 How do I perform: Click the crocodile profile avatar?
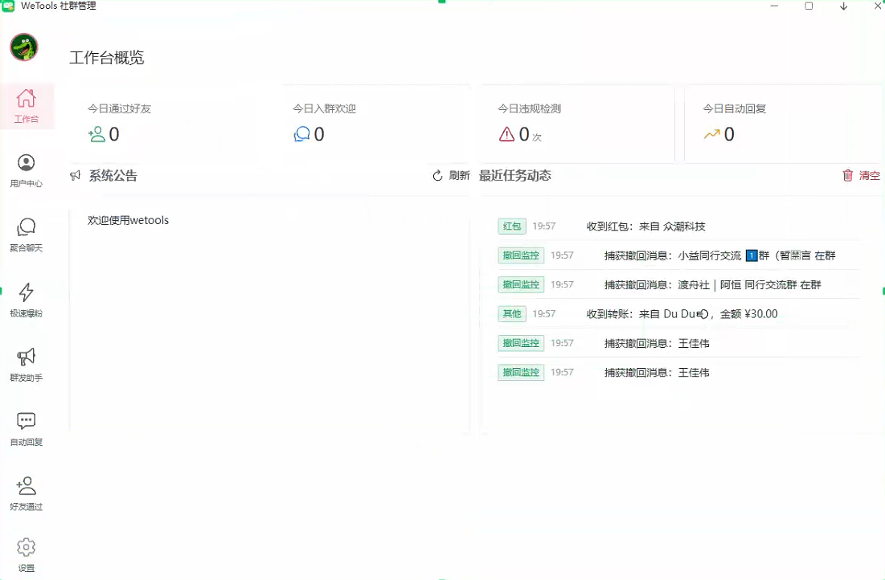[x=24, y=47]
